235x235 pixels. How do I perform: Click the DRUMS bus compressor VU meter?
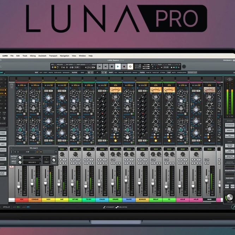115,90
